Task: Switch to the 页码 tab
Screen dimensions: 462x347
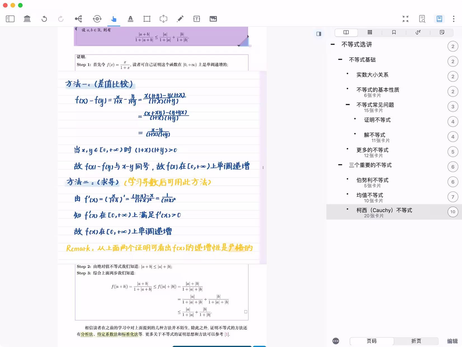Action: [x=372, y=341]
